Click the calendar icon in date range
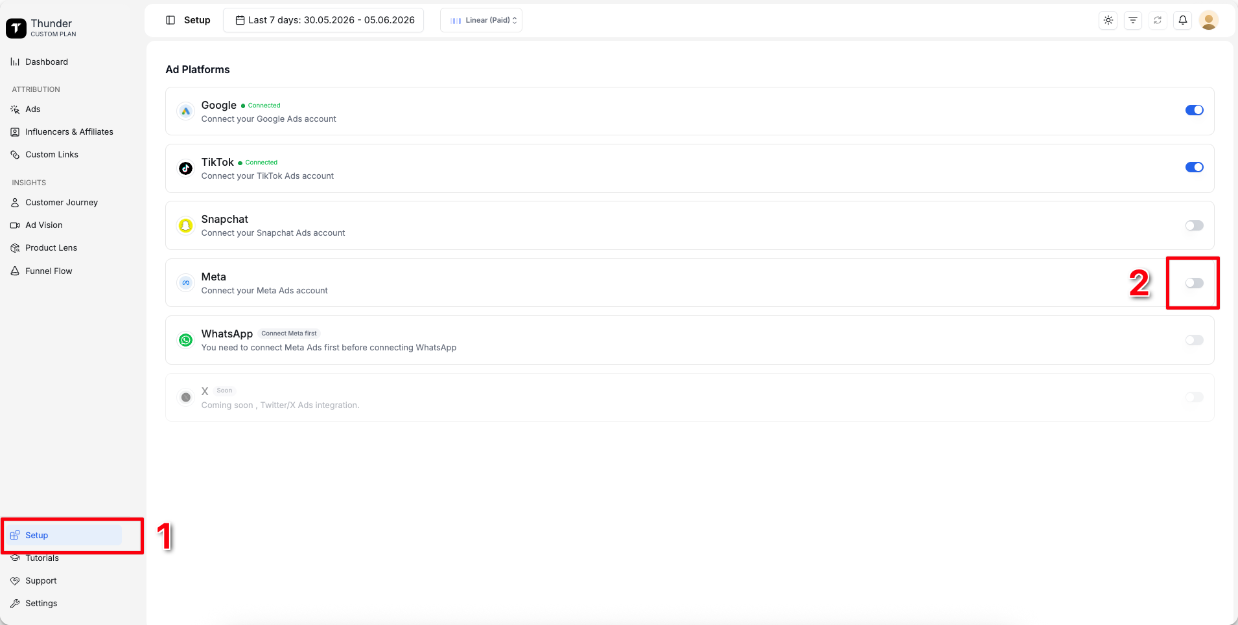1238x625 pixels. pos(240,20)
